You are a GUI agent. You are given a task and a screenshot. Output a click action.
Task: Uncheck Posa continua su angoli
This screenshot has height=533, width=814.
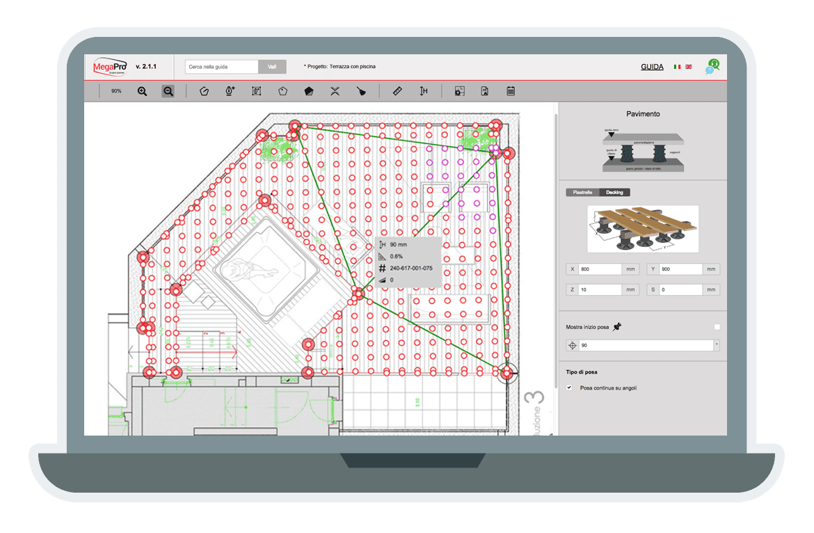click(x=570, y=388)
